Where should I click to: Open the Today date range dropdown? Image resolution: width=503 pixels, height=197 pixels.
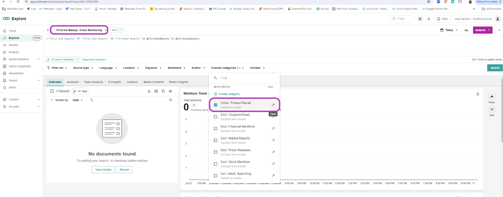click(449, 30)
